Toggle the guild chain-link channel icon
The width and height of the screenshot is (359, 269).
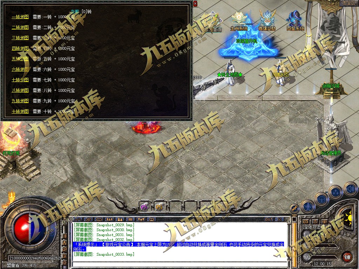[65, 249]
